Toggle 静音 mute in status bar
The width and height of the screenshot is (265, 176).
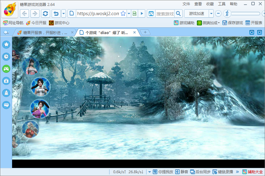(182, 172)
